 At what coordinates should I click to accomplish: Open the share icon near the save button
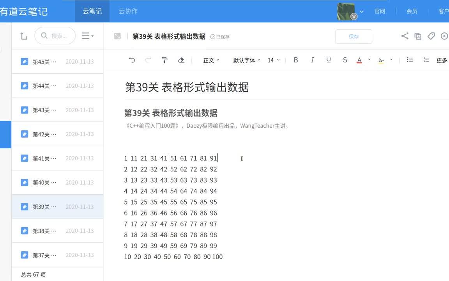(405, 36)
